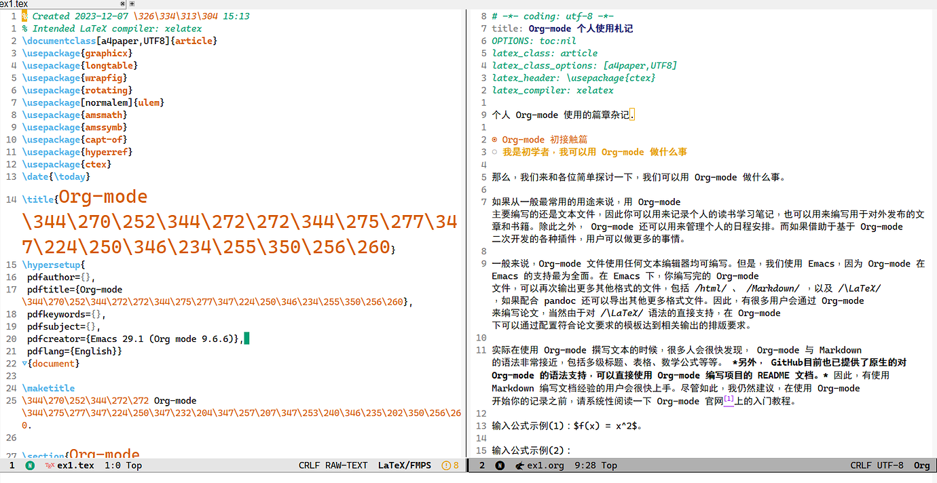
Task: Click the TeX icon beside ex1.tex in modeline
Action: pos(49,465)
